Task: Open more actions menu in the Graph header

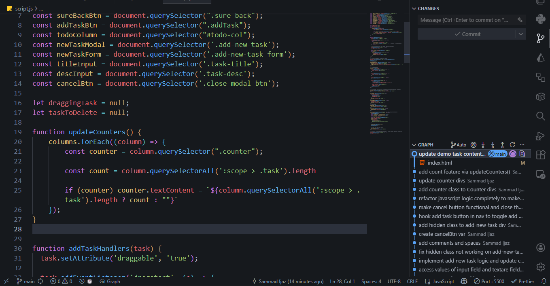Action: pyautogui.click(x=522, y=145)
